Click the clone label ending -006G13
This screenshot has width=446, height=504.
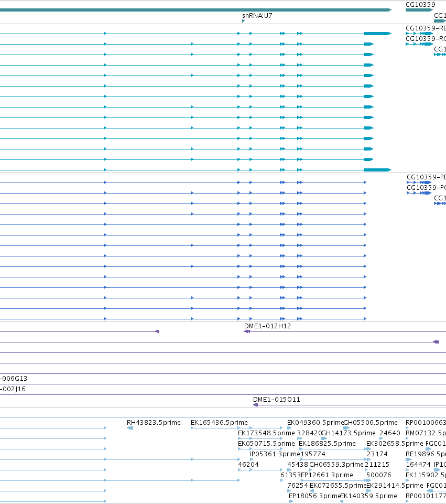(x=14, y=378)
